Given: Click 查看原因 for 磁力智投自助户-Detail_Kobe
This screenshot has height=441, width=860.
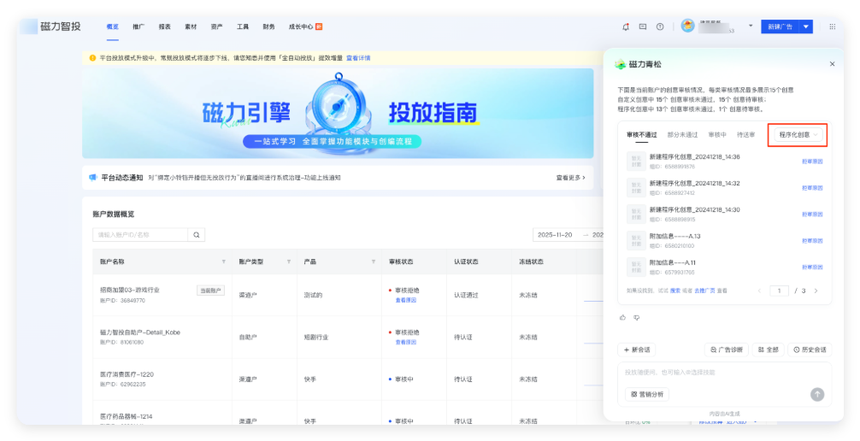Looking at the screenshot, I should pyautogui.click(x=406, y=342).
